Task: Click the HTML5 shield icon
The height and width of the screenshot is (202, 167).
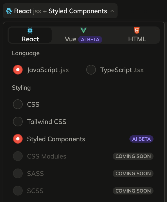Action: [x=137, y=30]
